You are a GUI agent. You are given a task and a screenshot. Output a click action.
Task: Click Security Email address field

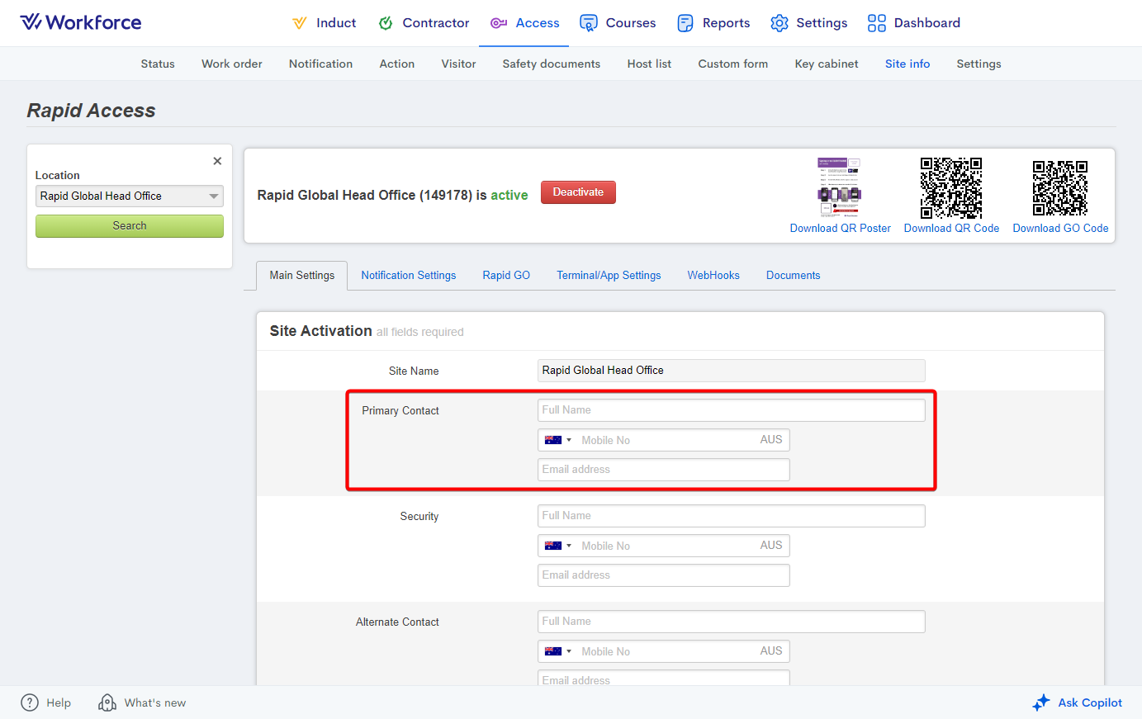point(664,575)
